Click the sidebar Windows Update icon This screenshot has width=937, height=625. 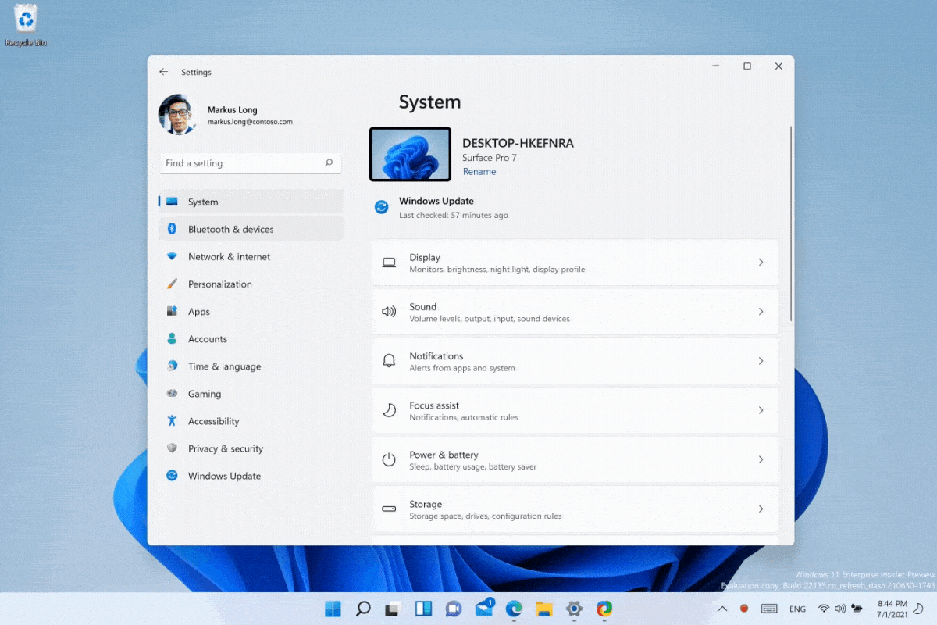pyautogui.click(x=172, y=475)
